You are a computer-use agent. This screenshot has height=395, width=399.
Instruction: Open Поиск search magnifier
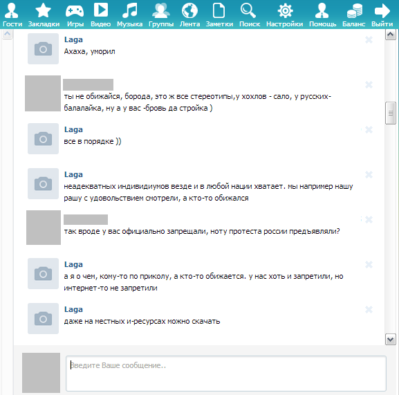[250, 15]
